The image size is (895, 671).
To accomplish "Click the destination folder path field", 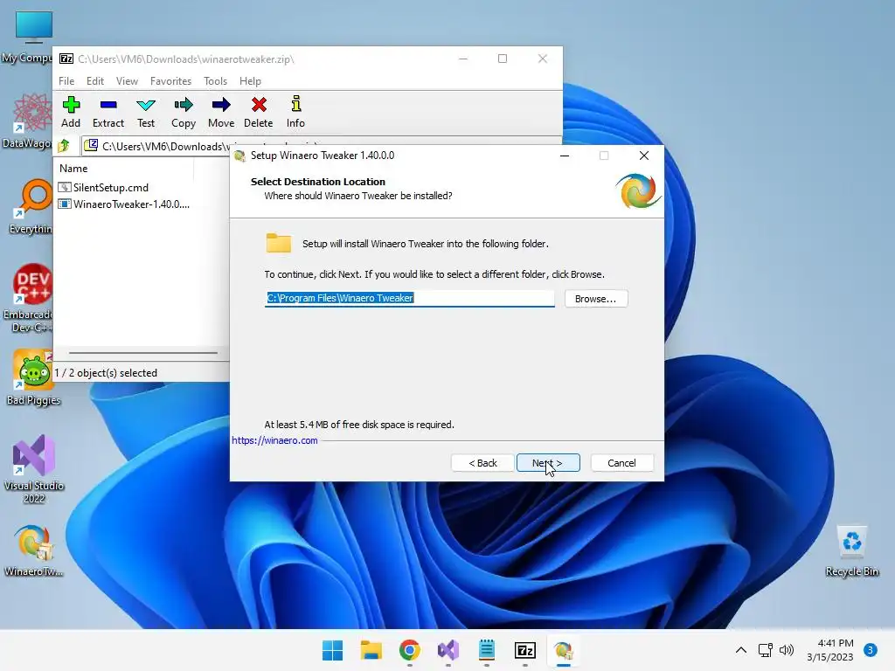I will tap(409, 298).
